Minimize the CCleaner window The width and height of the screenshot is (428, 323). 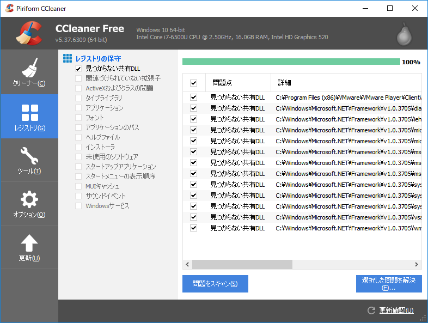[x=365, y=9]
